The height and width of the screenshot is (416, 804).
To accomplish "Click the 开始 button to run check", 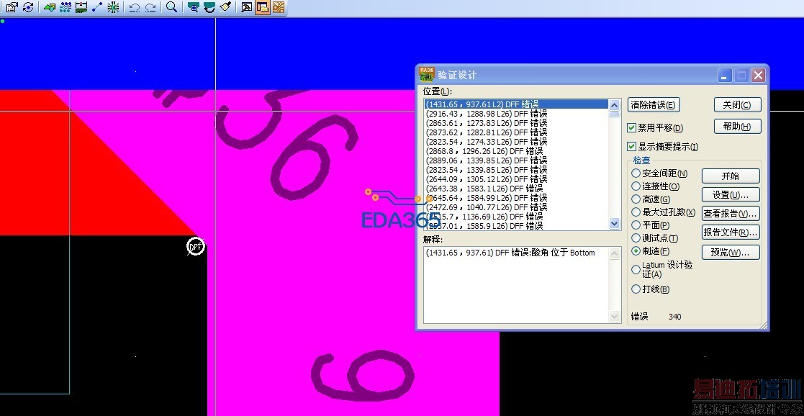I will (730, 176).
